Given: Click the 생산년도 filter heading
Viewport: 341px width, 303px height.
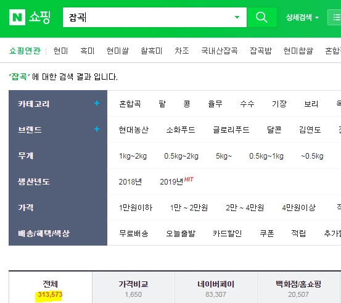Looking at the screenshot, I should click(x=34, y=181).
